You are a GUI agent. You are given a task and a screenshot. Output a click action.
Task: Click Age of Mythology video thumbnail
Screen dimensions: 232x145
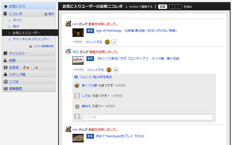click(x=78, y=33)
